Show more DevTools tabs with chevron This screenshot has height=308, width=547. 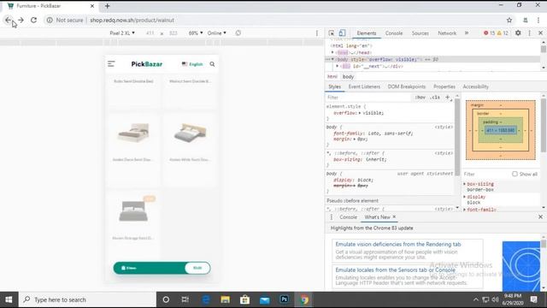467,33
